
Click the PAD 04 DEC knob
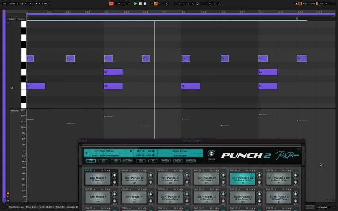click(x=223, y=182)
